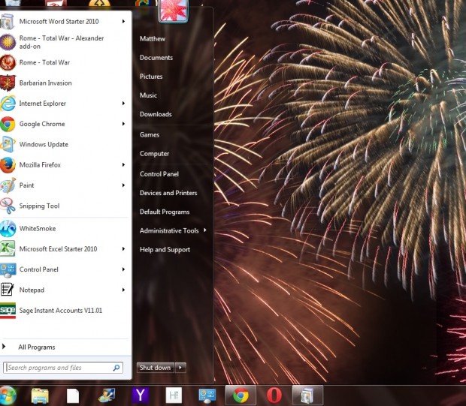Click the Search programs and files box
466x406 pixels.
coord(63,368)
